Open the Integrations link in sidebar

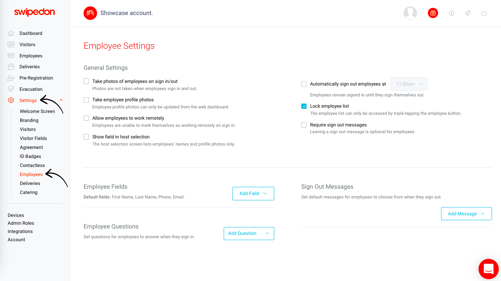(x=20, y=231)
